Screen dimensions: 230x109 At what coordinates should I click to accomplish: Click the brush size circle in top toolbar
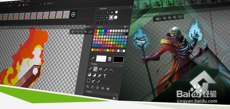point(24,5)
